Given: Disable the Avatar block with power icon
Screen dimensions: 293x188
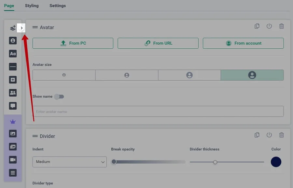Looking at the screenshot, I should click(269, 26).
